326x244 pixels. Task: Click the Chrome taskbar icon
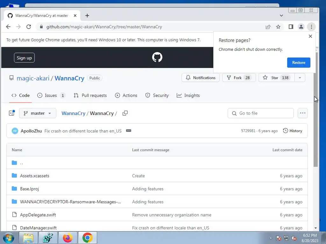(87, 238)
